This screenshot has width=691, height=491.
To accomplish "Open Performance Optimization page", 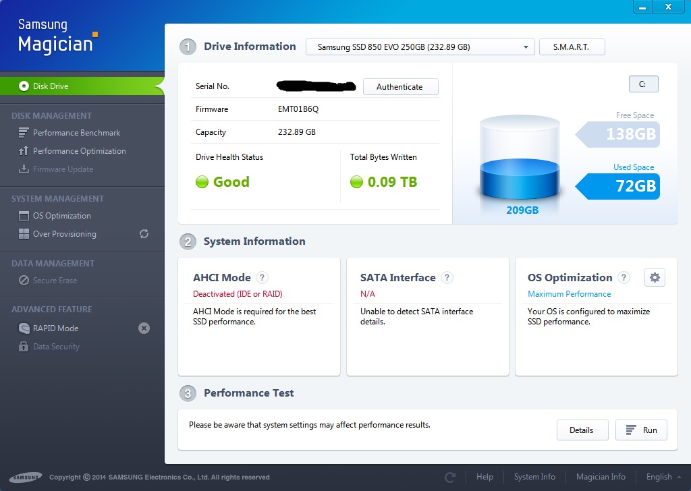I will (80, 151).
